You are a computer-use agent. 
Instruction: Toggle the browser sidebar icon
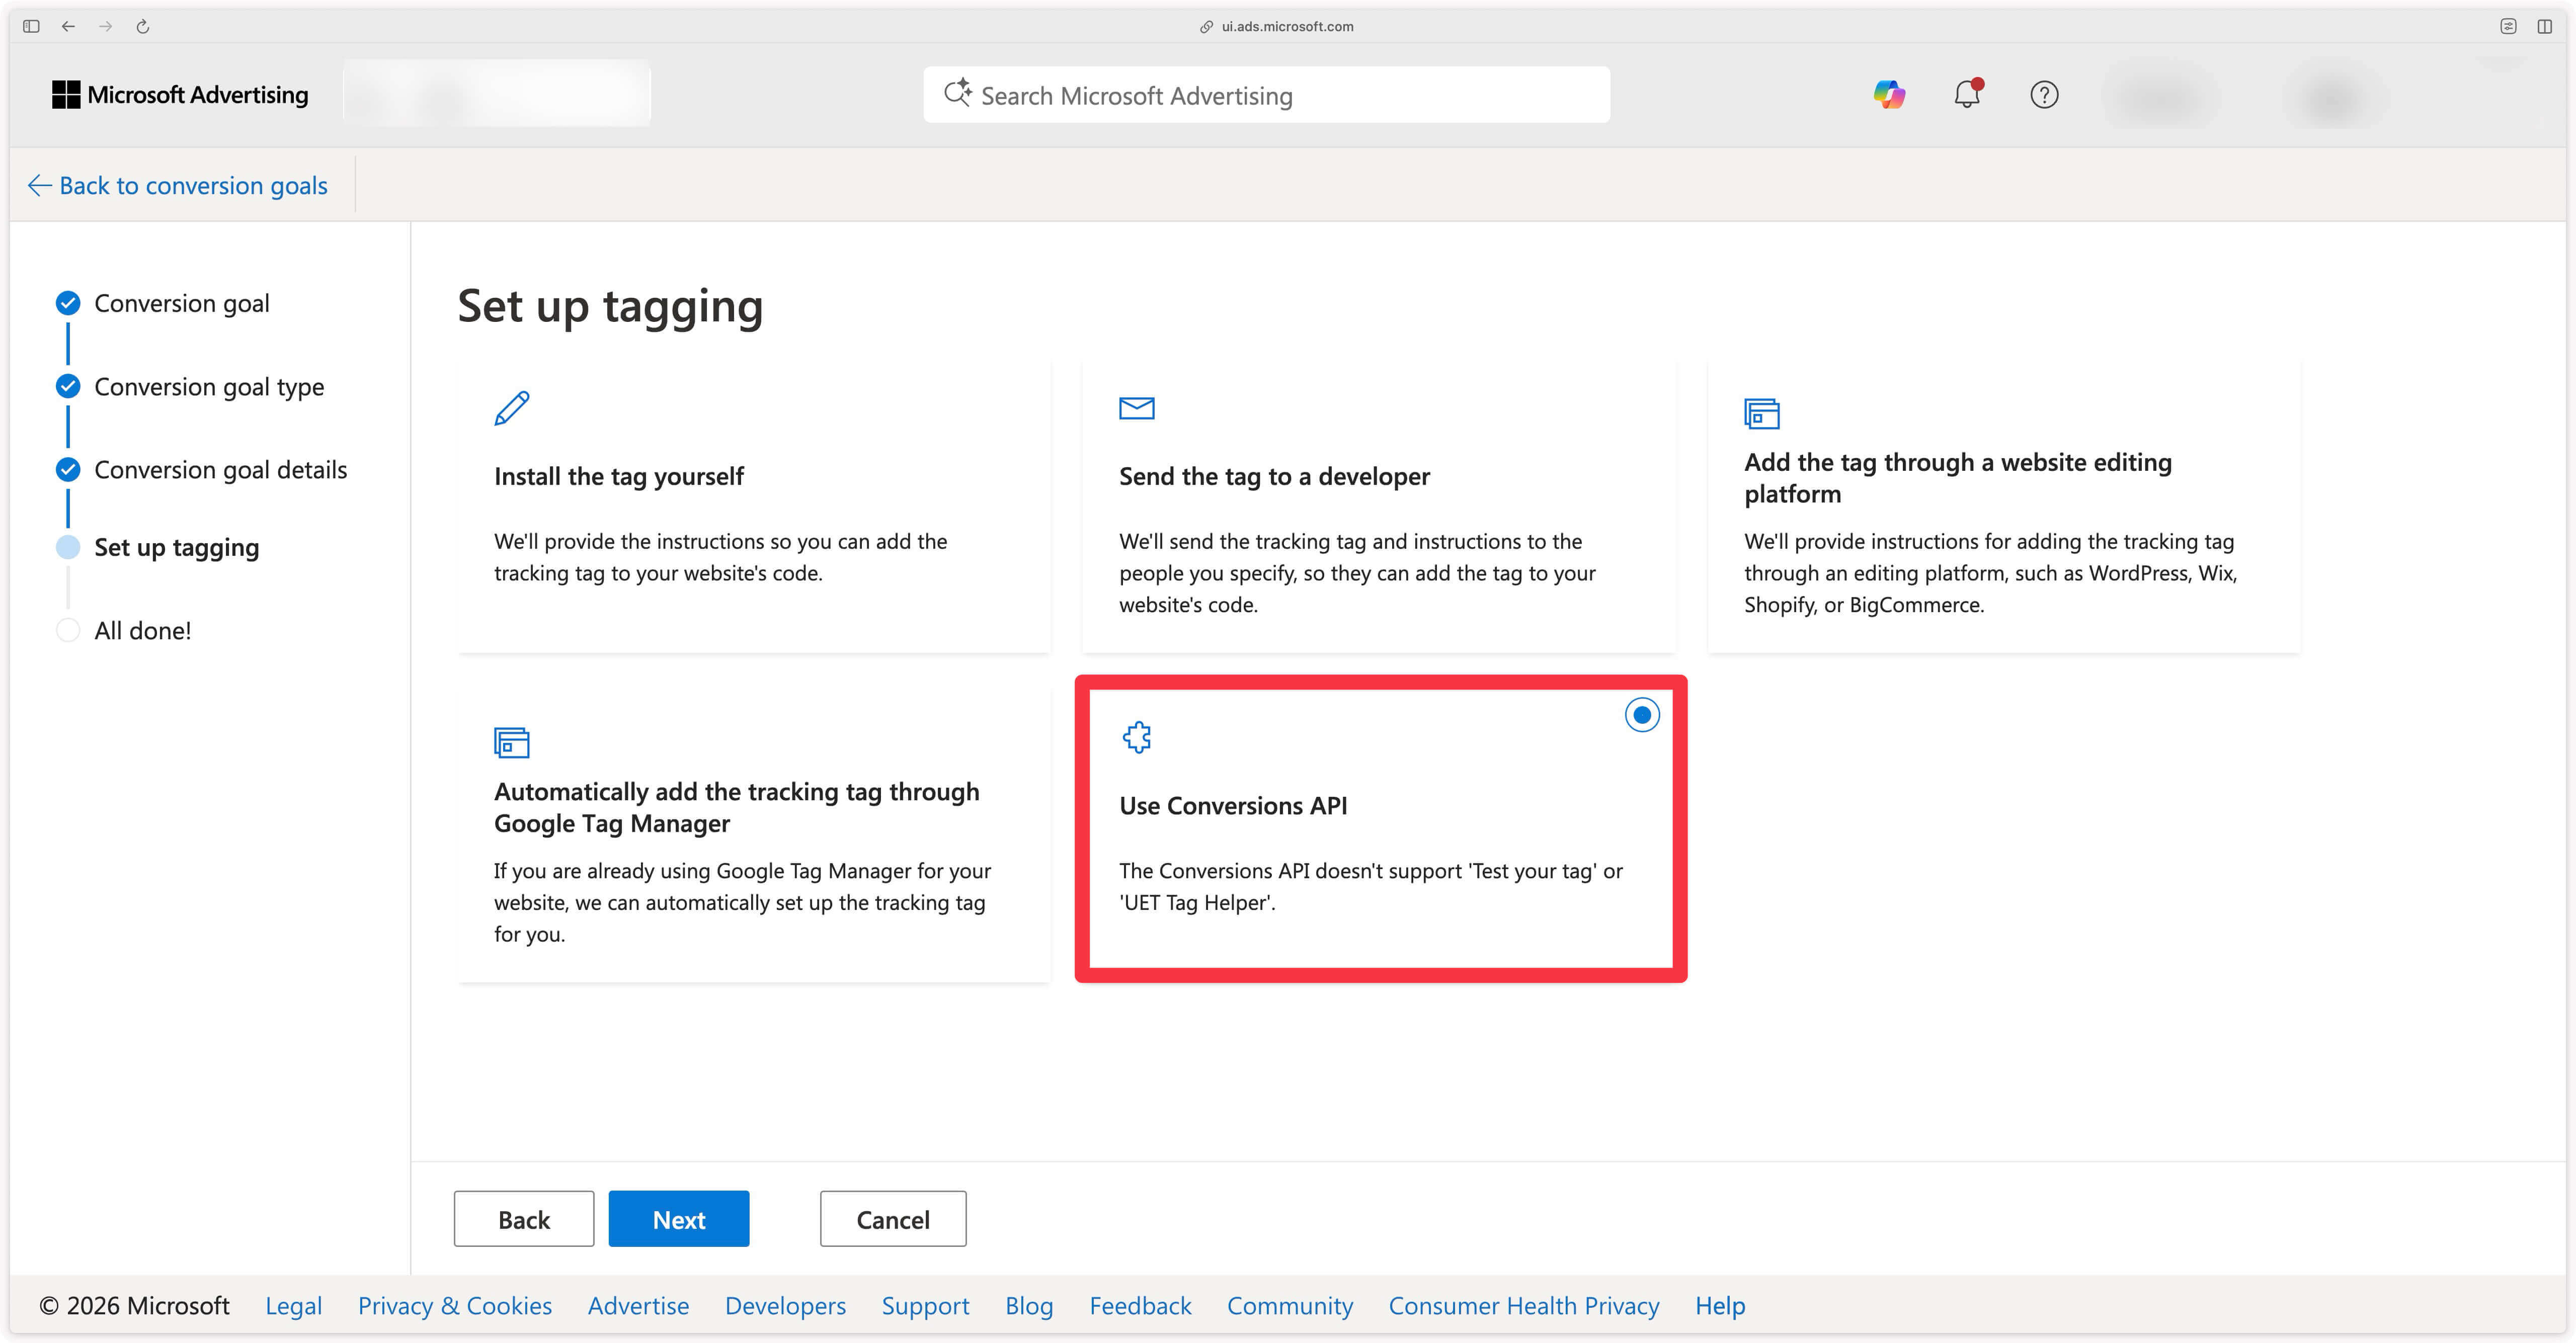(x=30, y=26)
